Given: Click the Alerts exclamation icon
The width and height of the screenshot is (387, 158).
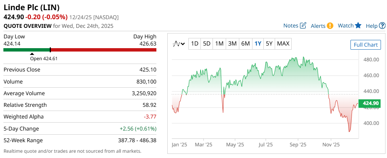Looking at the screenshot, I should [x=330, y=26].
